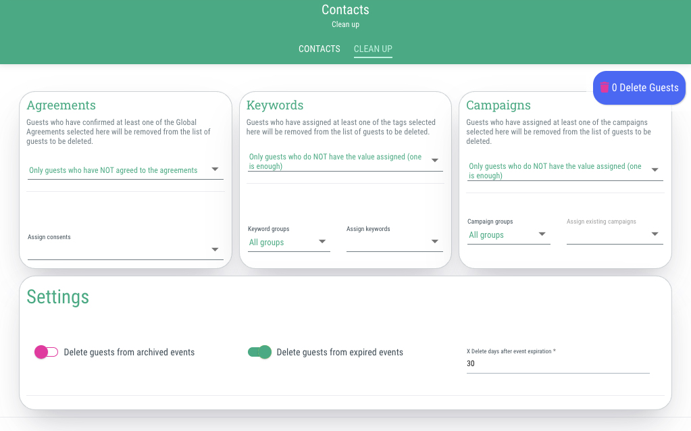Screen dimensions: 691x431
Task: Click the Assign keywords arrow icon
Action: [434, 241]
